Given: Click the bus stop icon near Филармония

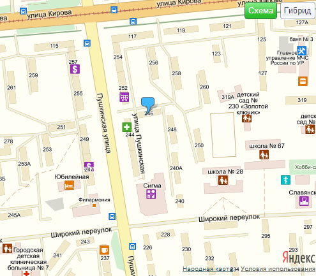Looking at the screenshot, I should [x=112, y=217].
